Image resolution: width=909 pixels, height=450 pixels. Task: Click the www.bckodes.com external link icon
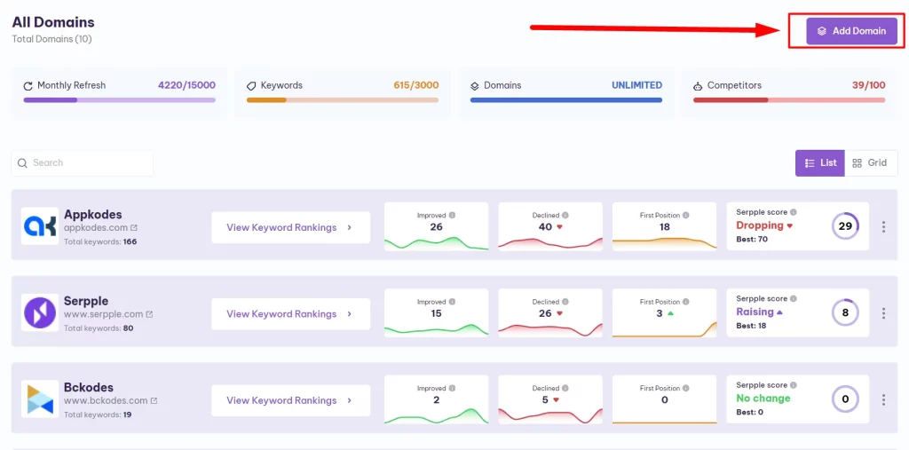coord(154,400)
